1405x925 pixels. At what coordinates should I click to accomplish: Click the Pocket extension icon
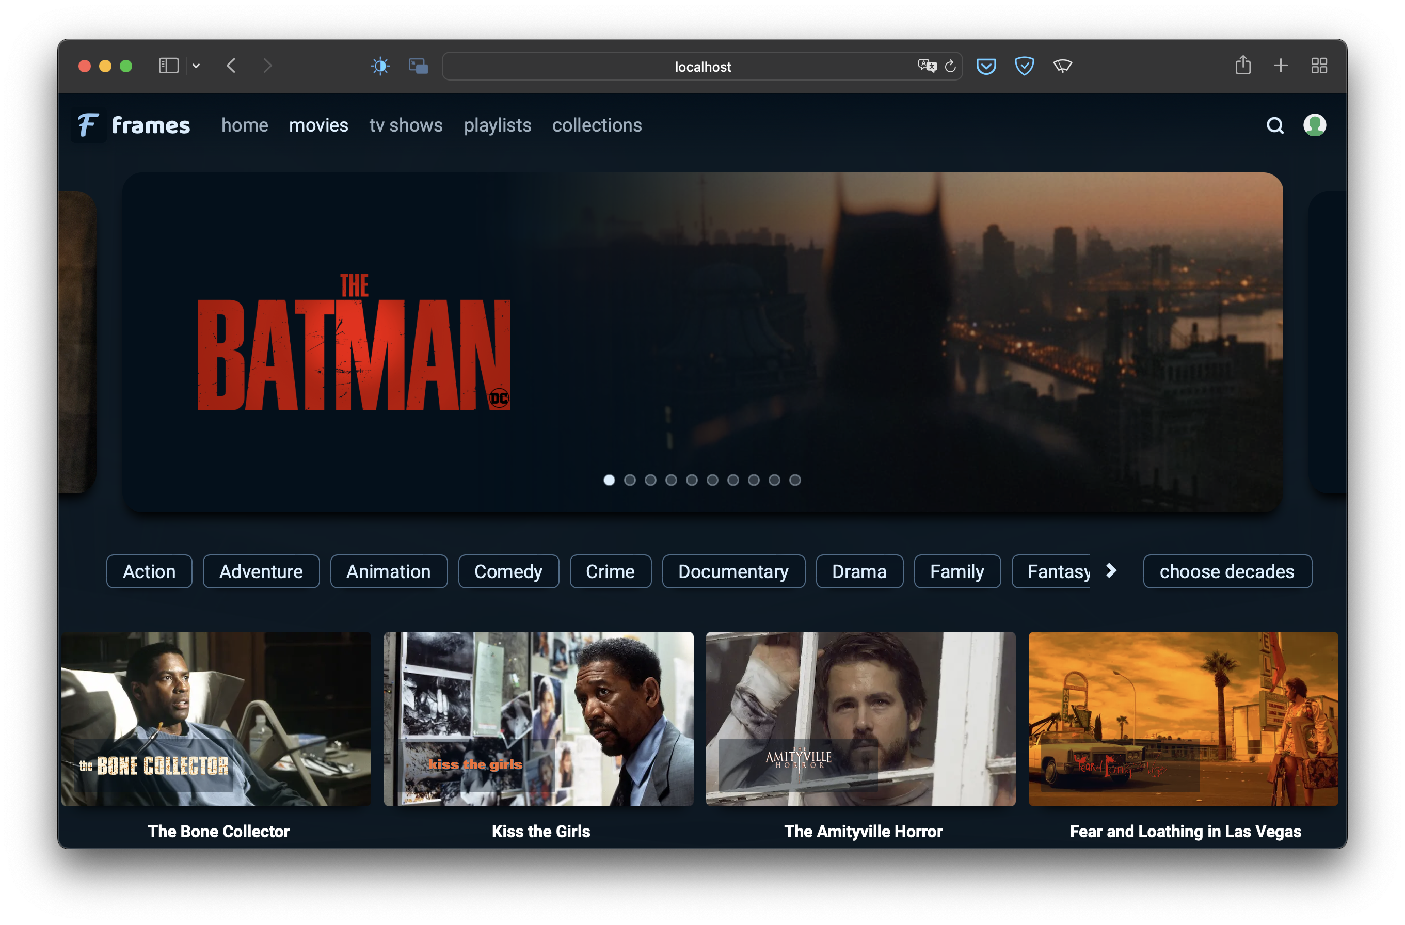986,66
